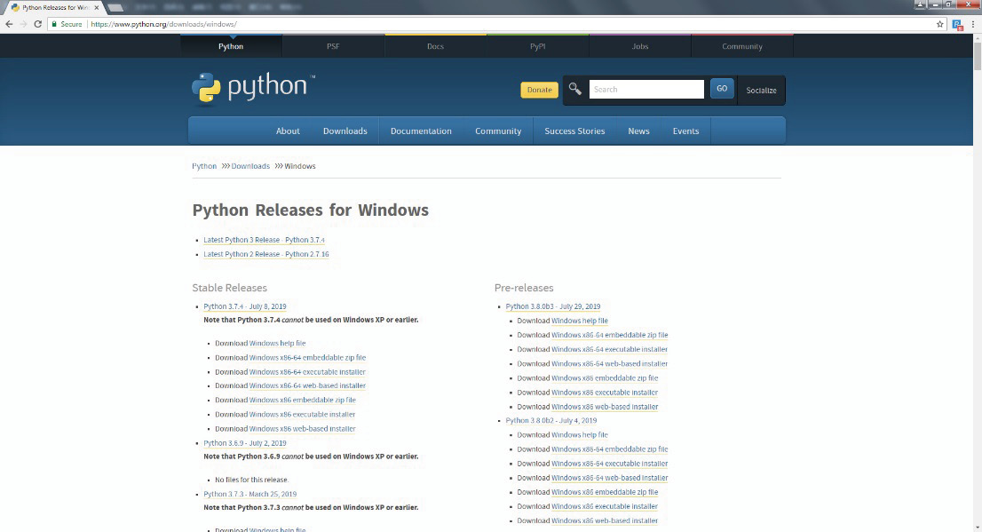Click the vertical page scrollbar thumb
Screen dimensions: 982x532
(978, 56)
